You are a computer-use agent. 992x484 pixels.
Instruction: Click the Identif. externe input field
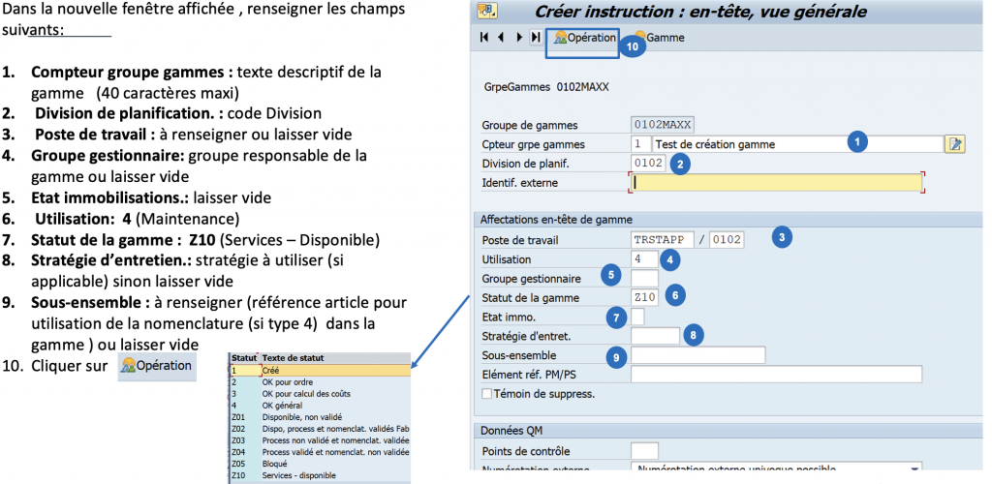pos(775,182)
